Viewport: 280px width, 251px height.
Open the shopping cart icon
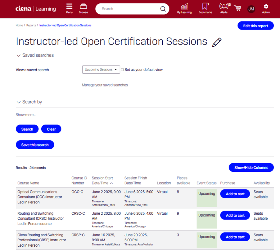point(238,8)
